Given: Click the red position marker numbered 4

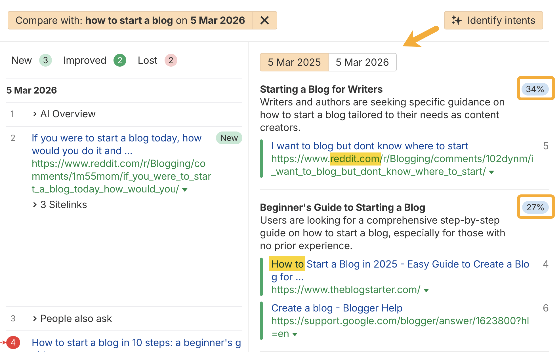Looking at the screenshot, I should (x=13, y=343).
